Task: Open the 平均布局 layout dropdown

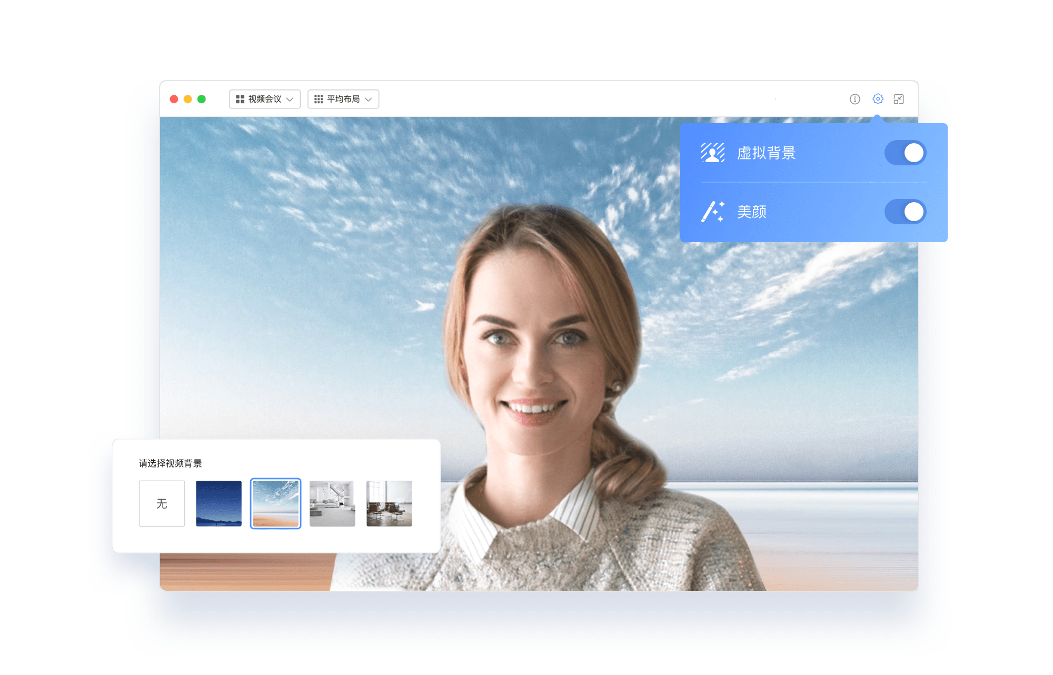Action: click(x=343, y=99)
